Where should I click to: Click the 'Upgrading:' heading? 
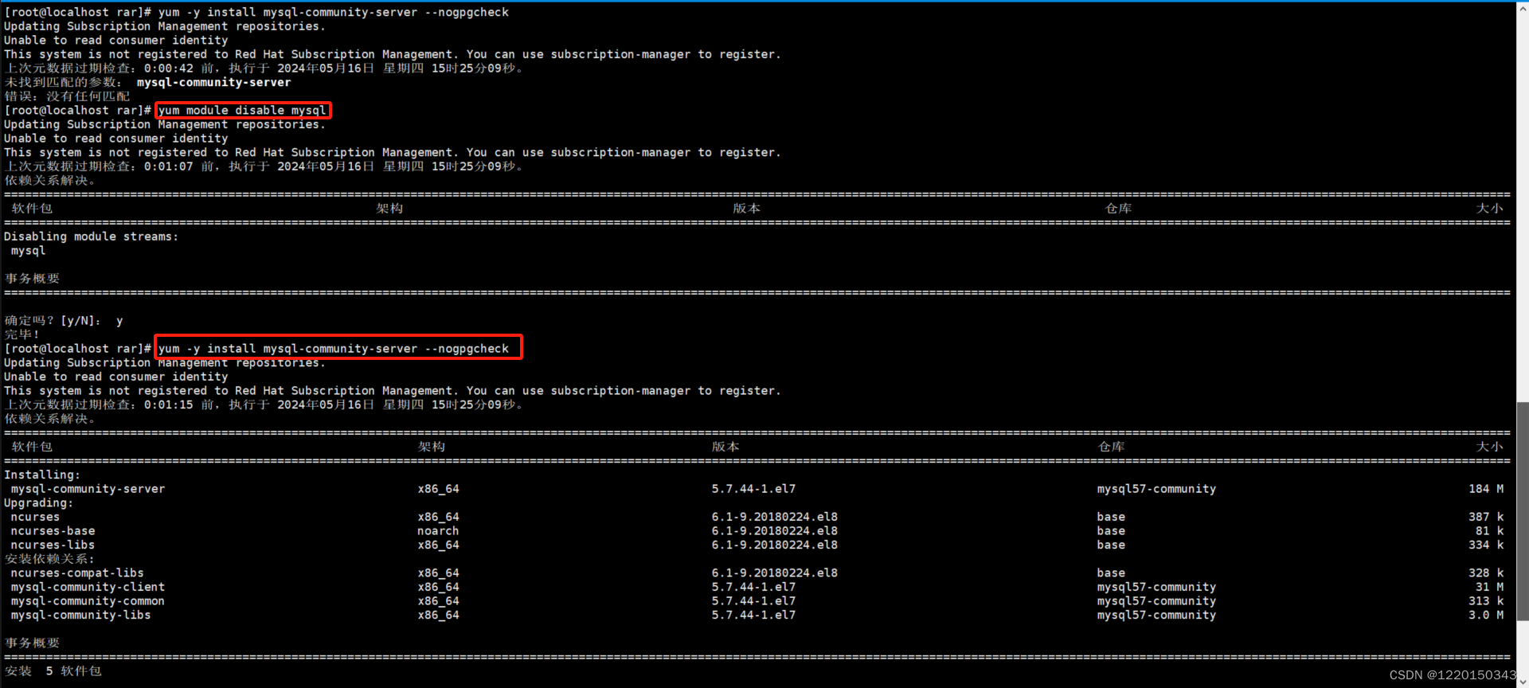pyautogui.click(x=38, y=503)
